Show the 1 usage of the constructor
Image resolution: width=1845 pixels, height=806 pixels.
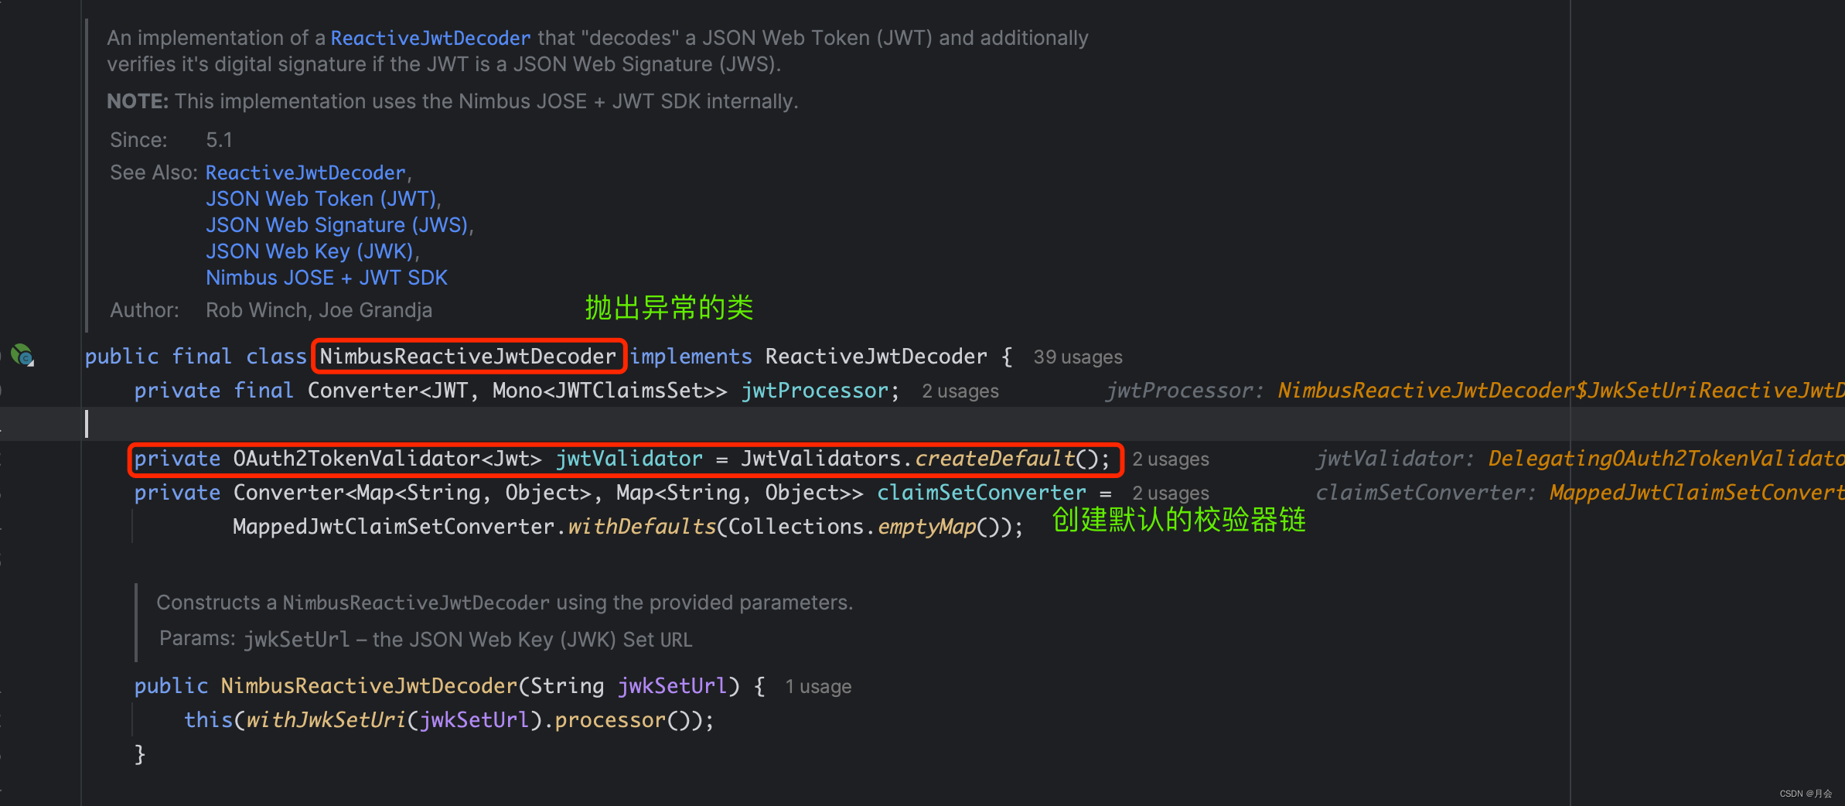(x=818, y=687)
